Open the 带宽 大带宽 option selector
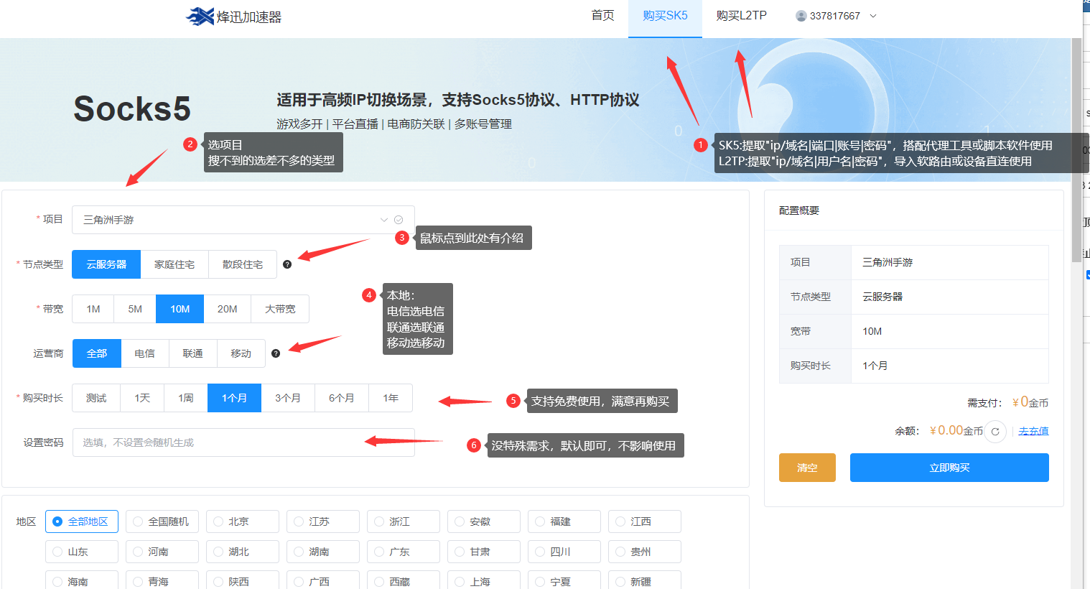 [280, 309]
